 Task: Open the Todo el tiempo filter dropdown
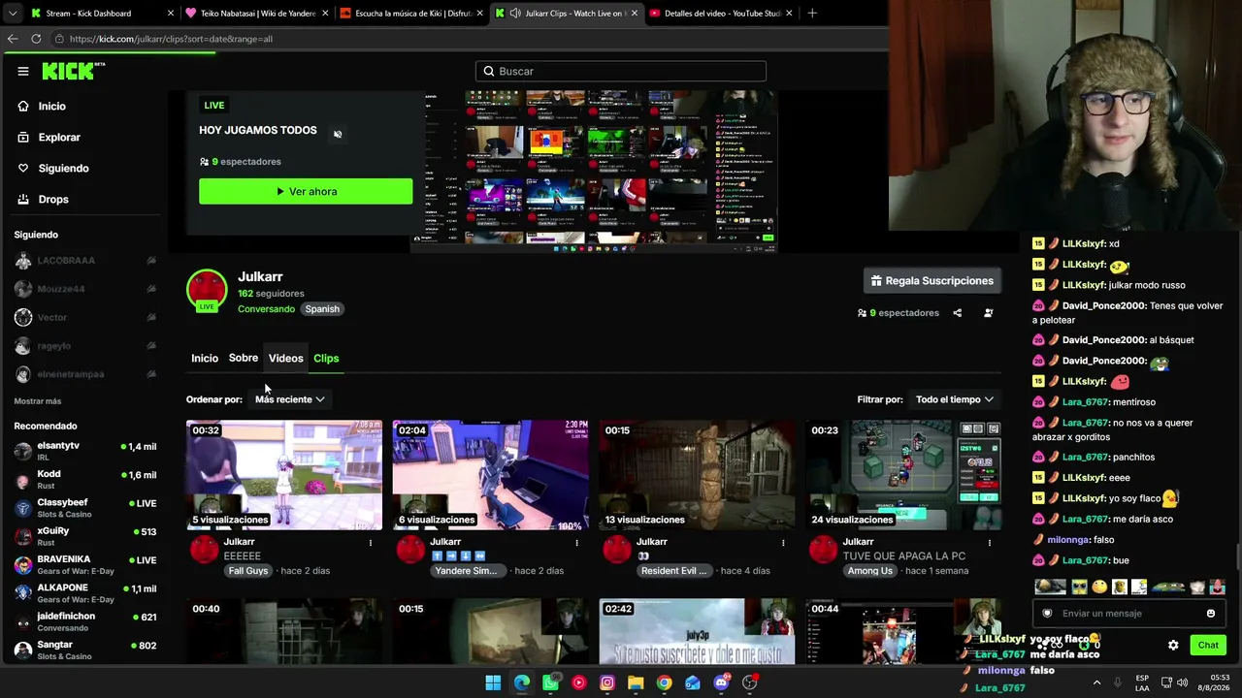point(955,399)
